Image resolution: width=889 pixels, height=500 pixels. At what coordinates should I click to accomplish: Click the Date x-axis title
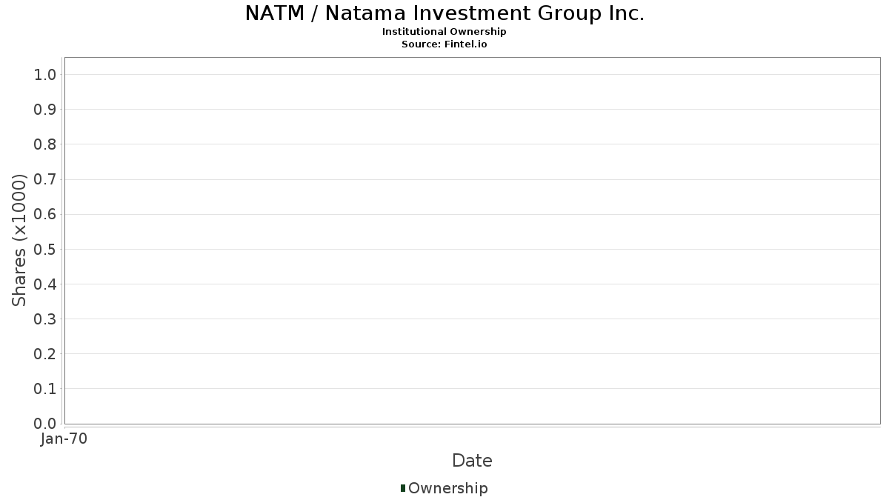coord(472,461)
